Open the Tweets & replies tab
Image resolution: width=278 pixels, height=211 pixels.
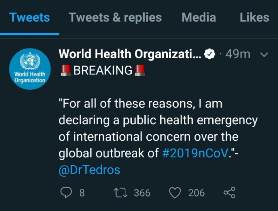(115, 17)
